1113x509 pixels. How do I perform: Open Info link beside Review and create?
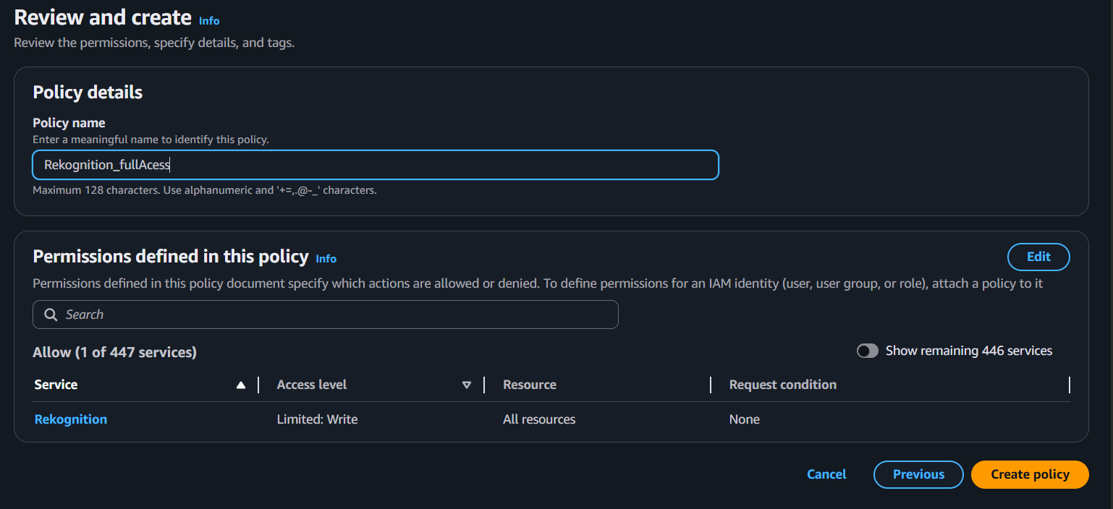point(209,21)
